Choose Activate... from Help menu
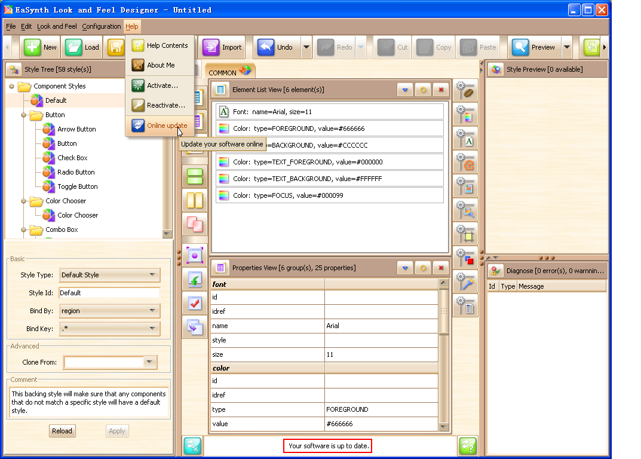This screenshot has height=459, width=641. [x=160, y=85]
